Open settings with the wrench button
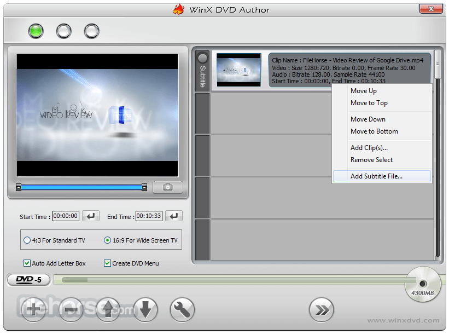 (183, 310)
